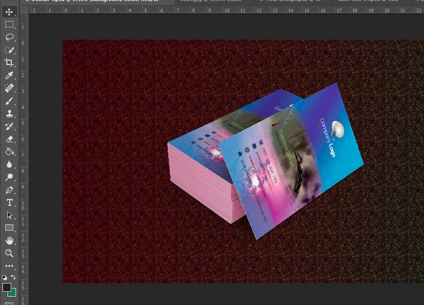The height and width of the screenshot is (305, 424).
Task: Select the Brush tool
Action: 9,101
